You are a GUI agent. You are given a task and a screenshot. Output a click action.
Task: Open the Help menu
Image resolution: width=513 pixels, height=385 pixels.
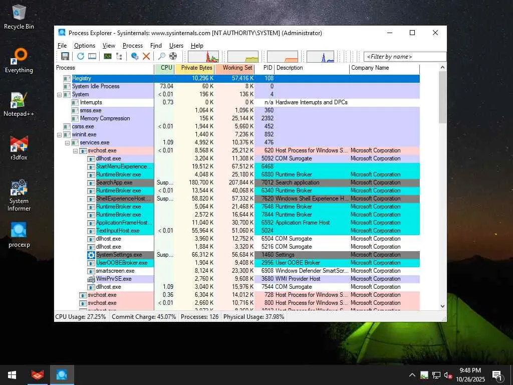tap(197, 46)
